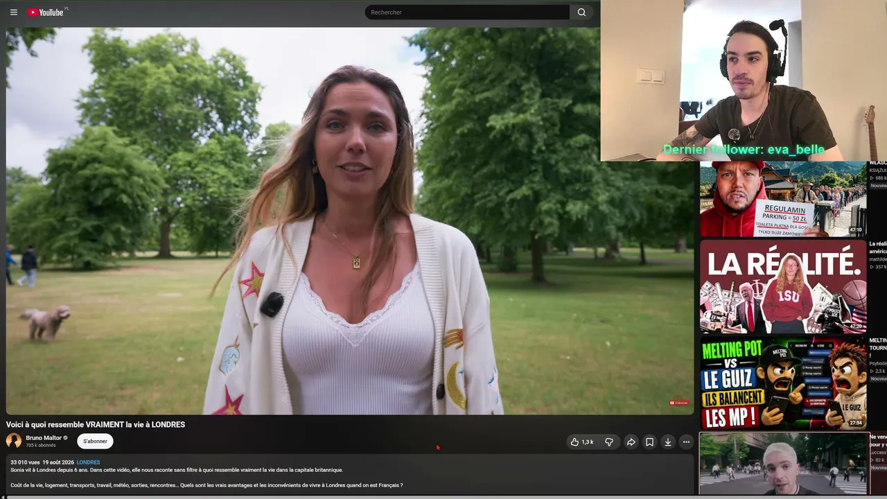Open the Melting Pot vs Le Guiz thumbnail
Viewport: 887px width, 499px height.
[x=783, y=383]
